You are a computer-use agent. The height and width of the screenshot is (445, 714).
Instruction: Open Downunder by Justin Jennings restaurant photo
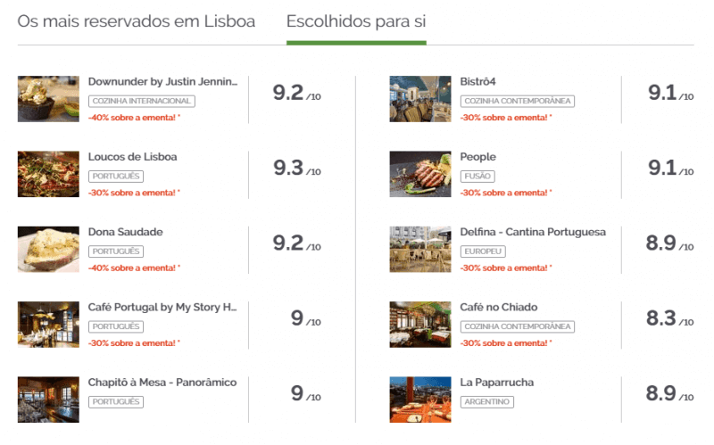(48, 99)
